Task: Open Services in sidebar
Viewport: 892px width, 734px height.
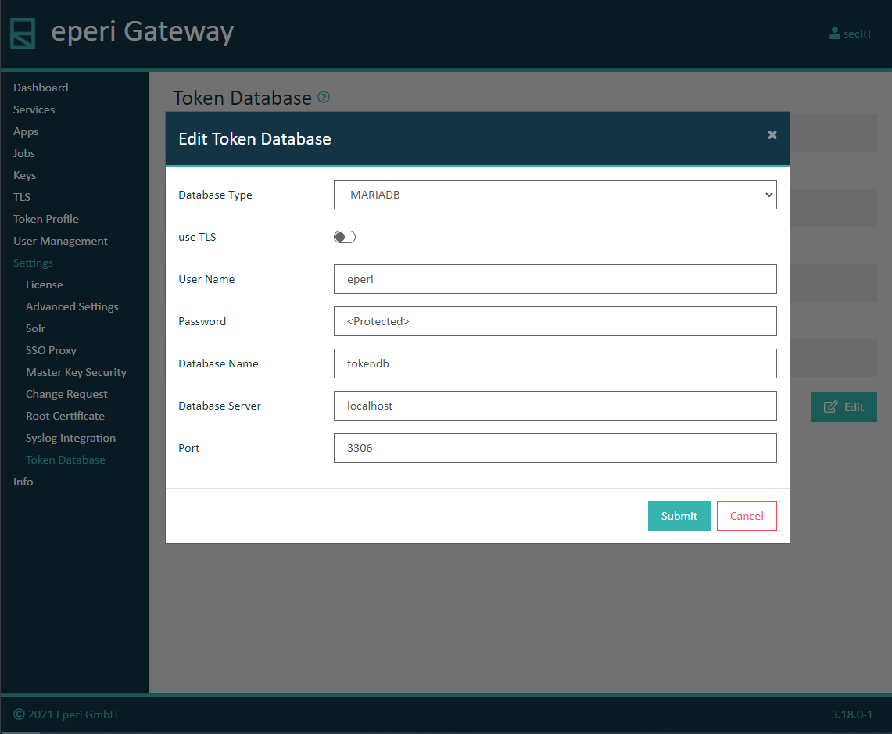Action: 34,109
